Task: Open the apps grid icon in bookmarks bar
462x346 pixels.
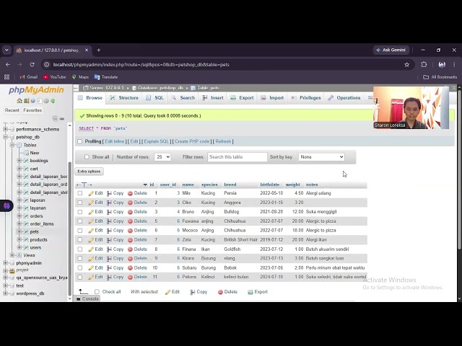Action: [6, 77]
